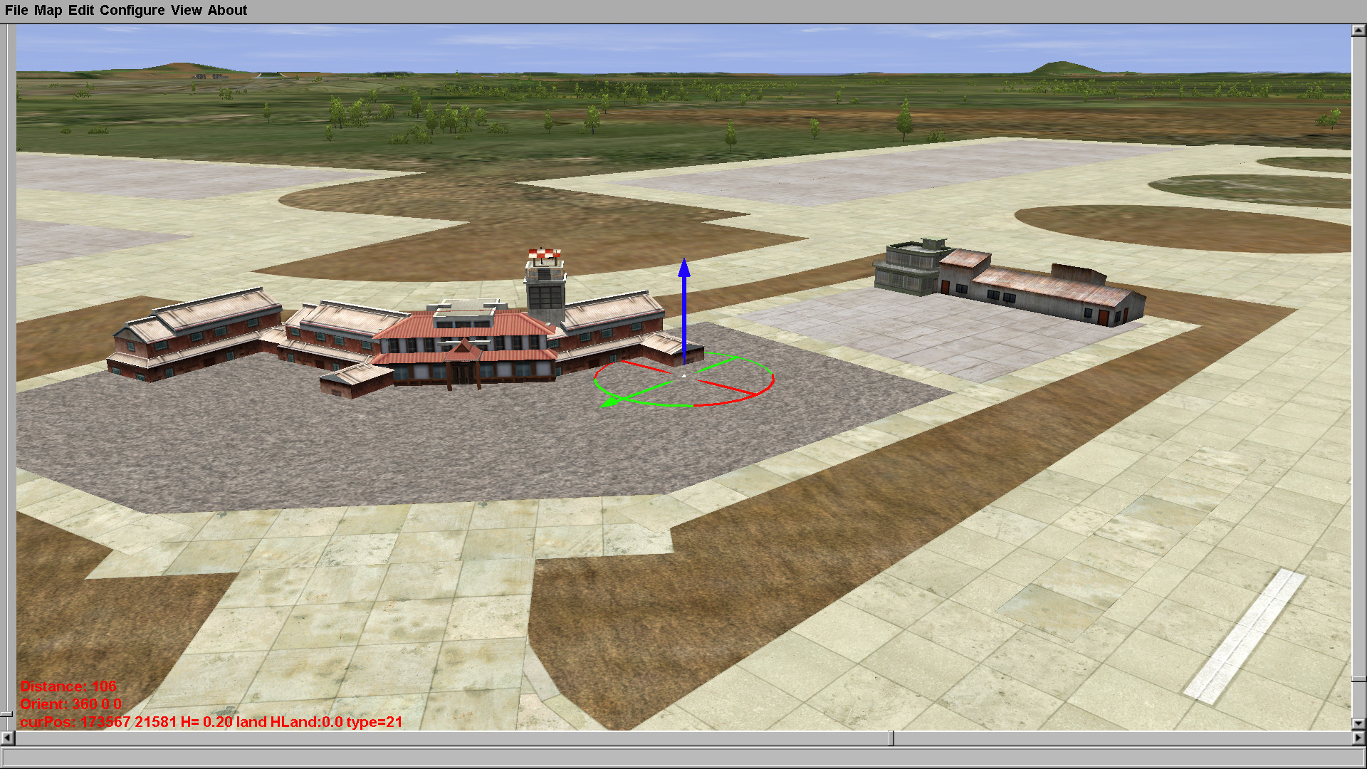1367x769 pixels.
Task: Click the white center point of the gizmo
Action: 684,375
